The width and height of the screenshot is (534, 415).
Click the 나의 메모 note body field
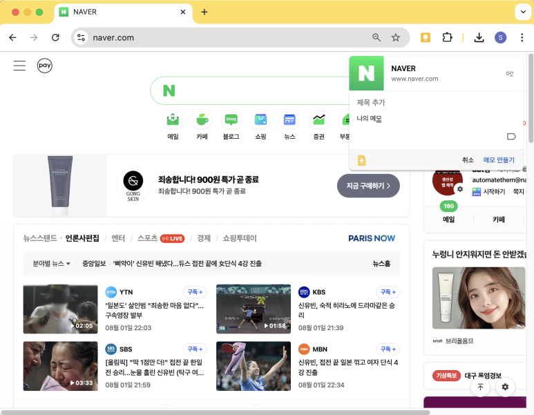pyautogui.click(x=436, y=119)
